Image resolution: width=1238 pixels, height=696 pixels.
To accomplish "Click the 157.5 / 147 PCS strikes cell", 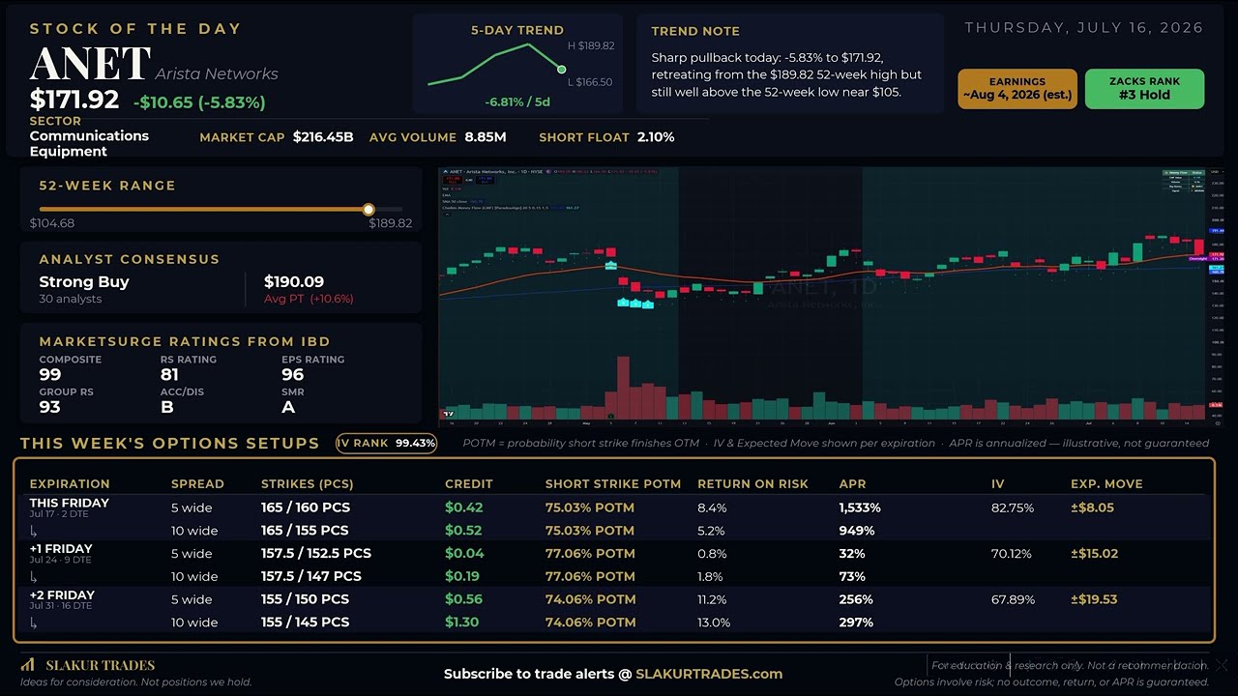I will coord(311,577).
